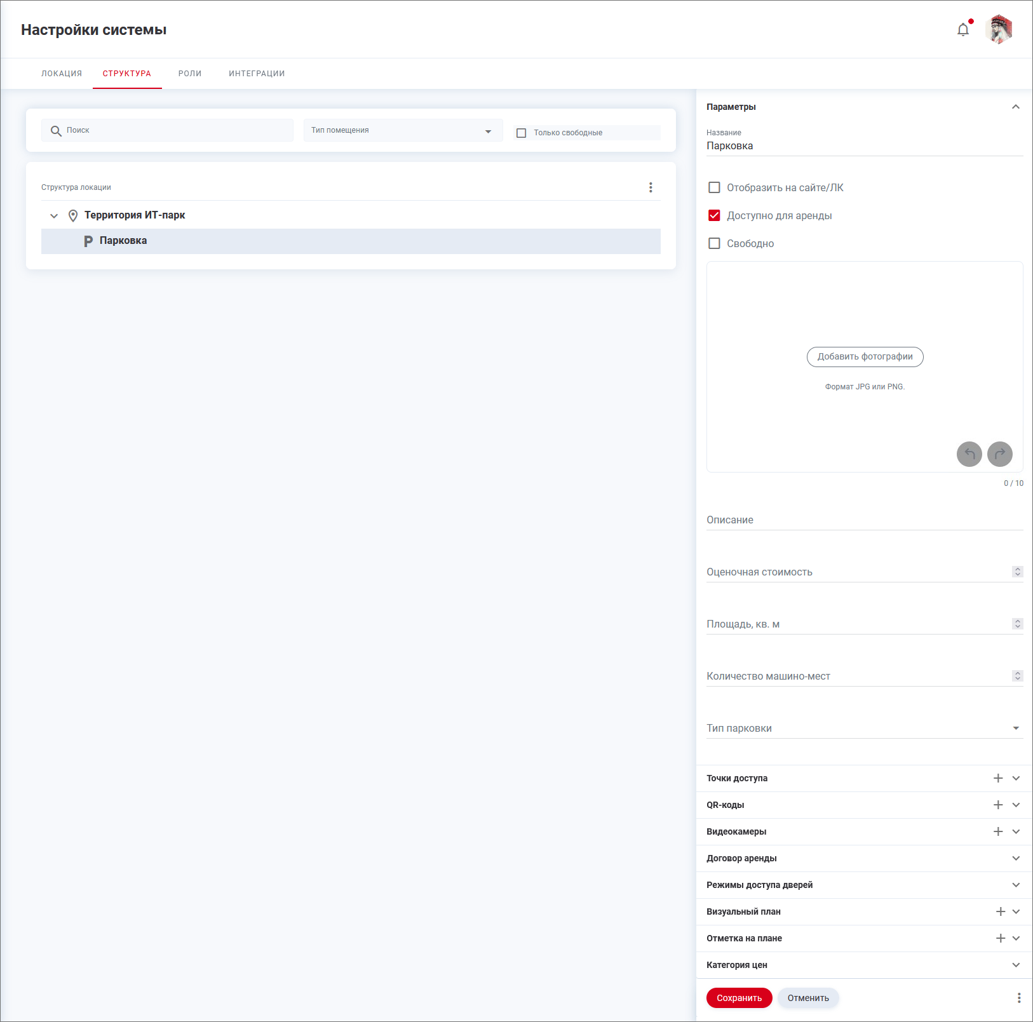Click the user avatar picture

[999, 30]
